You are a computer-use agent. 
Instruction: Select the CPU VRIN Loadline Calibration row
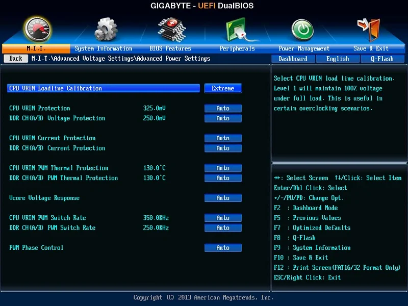click(x=104, y=88)
